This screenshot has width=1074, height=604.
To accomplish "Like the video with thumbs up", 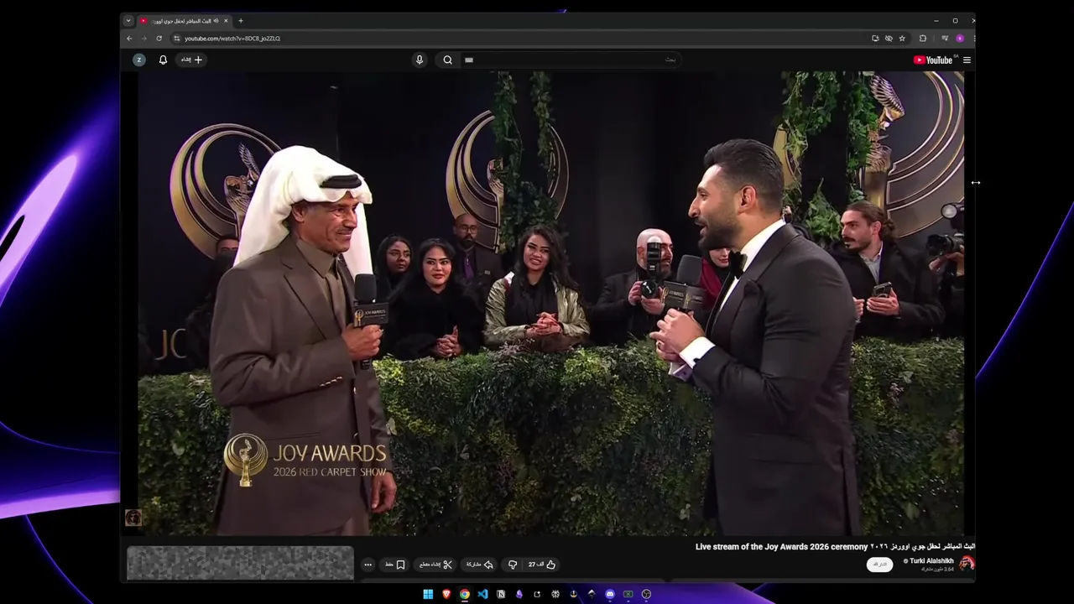I will 542,565.
